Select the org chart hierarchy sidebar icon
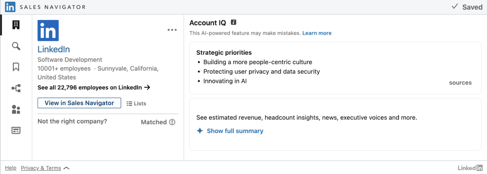Image resolution: width=487 pixels, height=174 pixels. click(x=16, y=88)
